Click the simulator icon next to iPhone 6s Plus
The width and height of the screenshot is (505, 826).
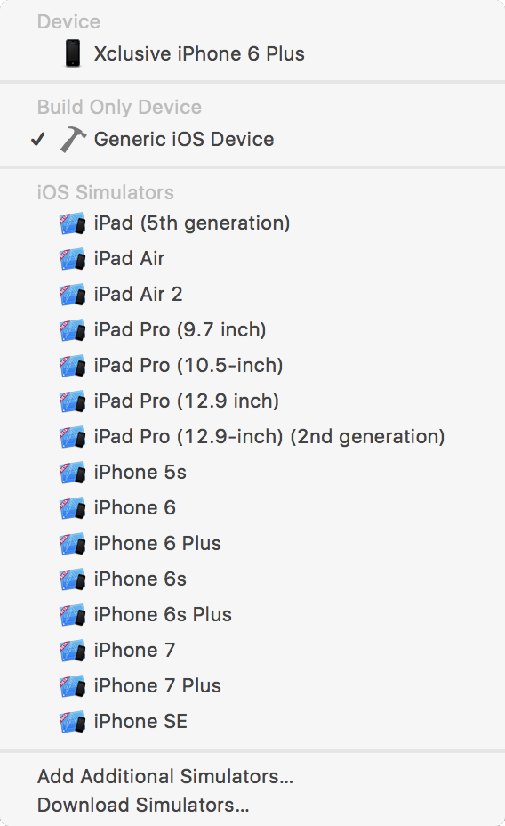[73, 615]
